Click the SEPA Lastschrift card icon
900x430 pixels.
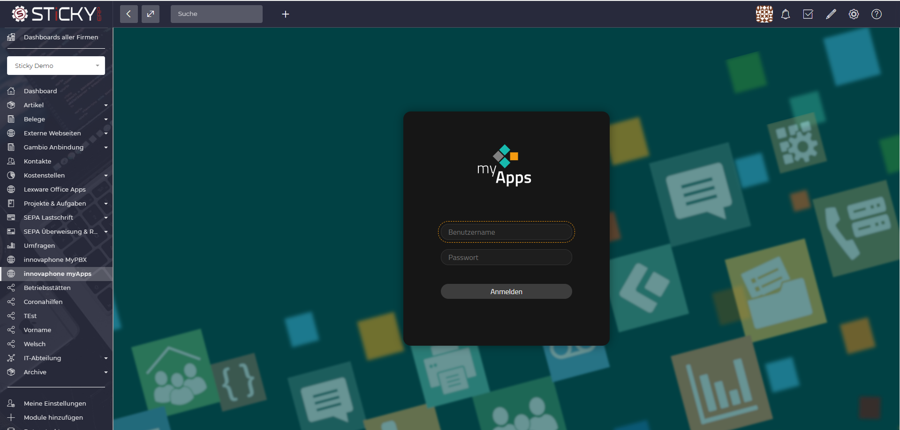11,217
